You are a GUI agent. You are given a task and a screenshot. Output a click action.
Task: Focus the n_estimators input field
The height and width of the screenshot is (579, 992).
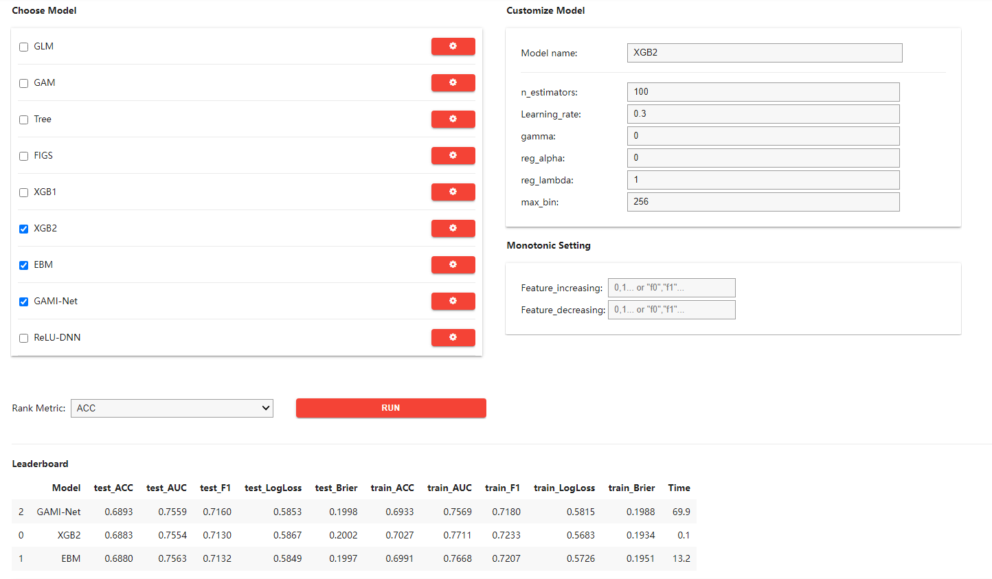point(763,92)
